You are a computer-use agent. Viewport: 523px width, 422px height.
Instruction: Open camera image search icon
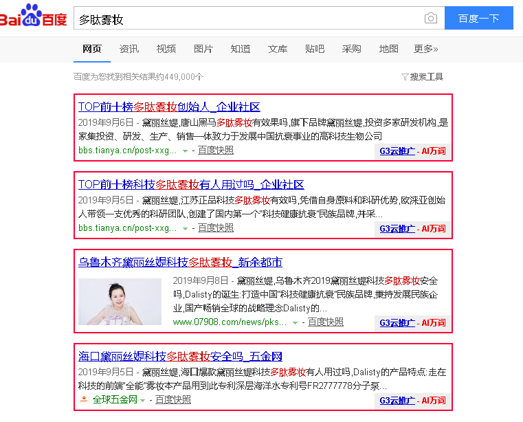click(x=431, y=18)
